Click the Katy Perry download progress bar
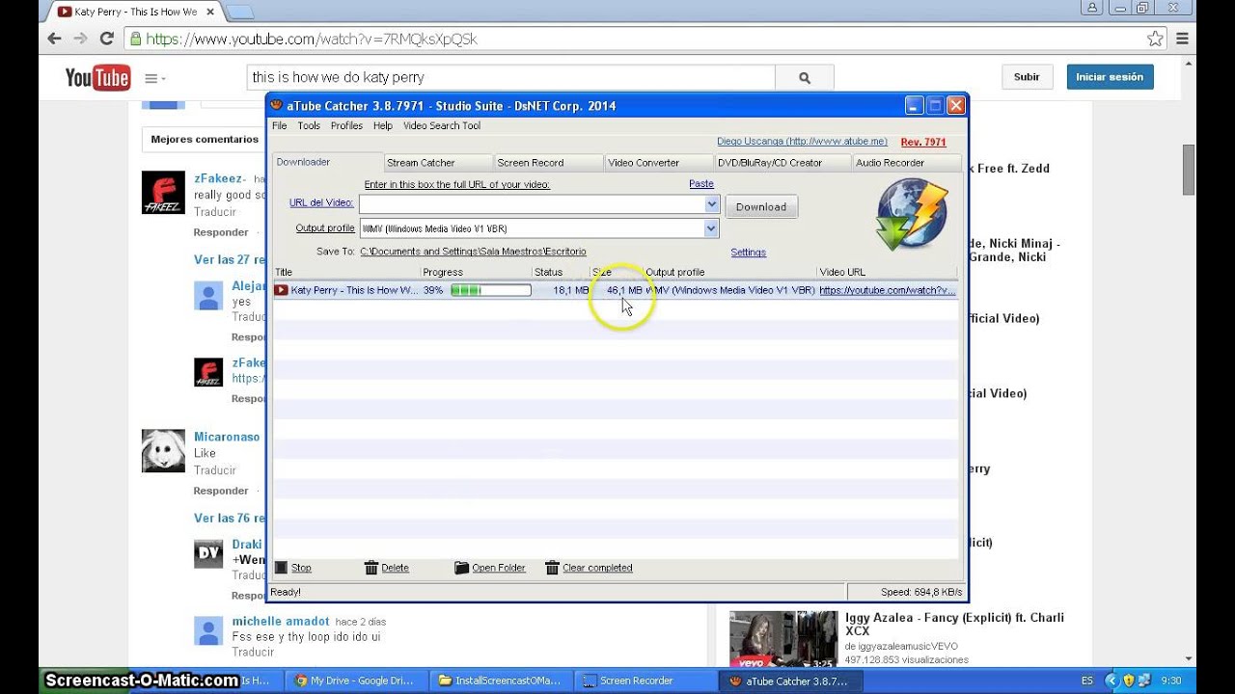The image size is (1235, 694). [491, 290]
